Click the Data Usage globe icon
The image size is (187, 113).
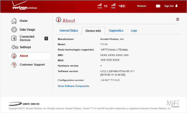[x=14, y=30]
